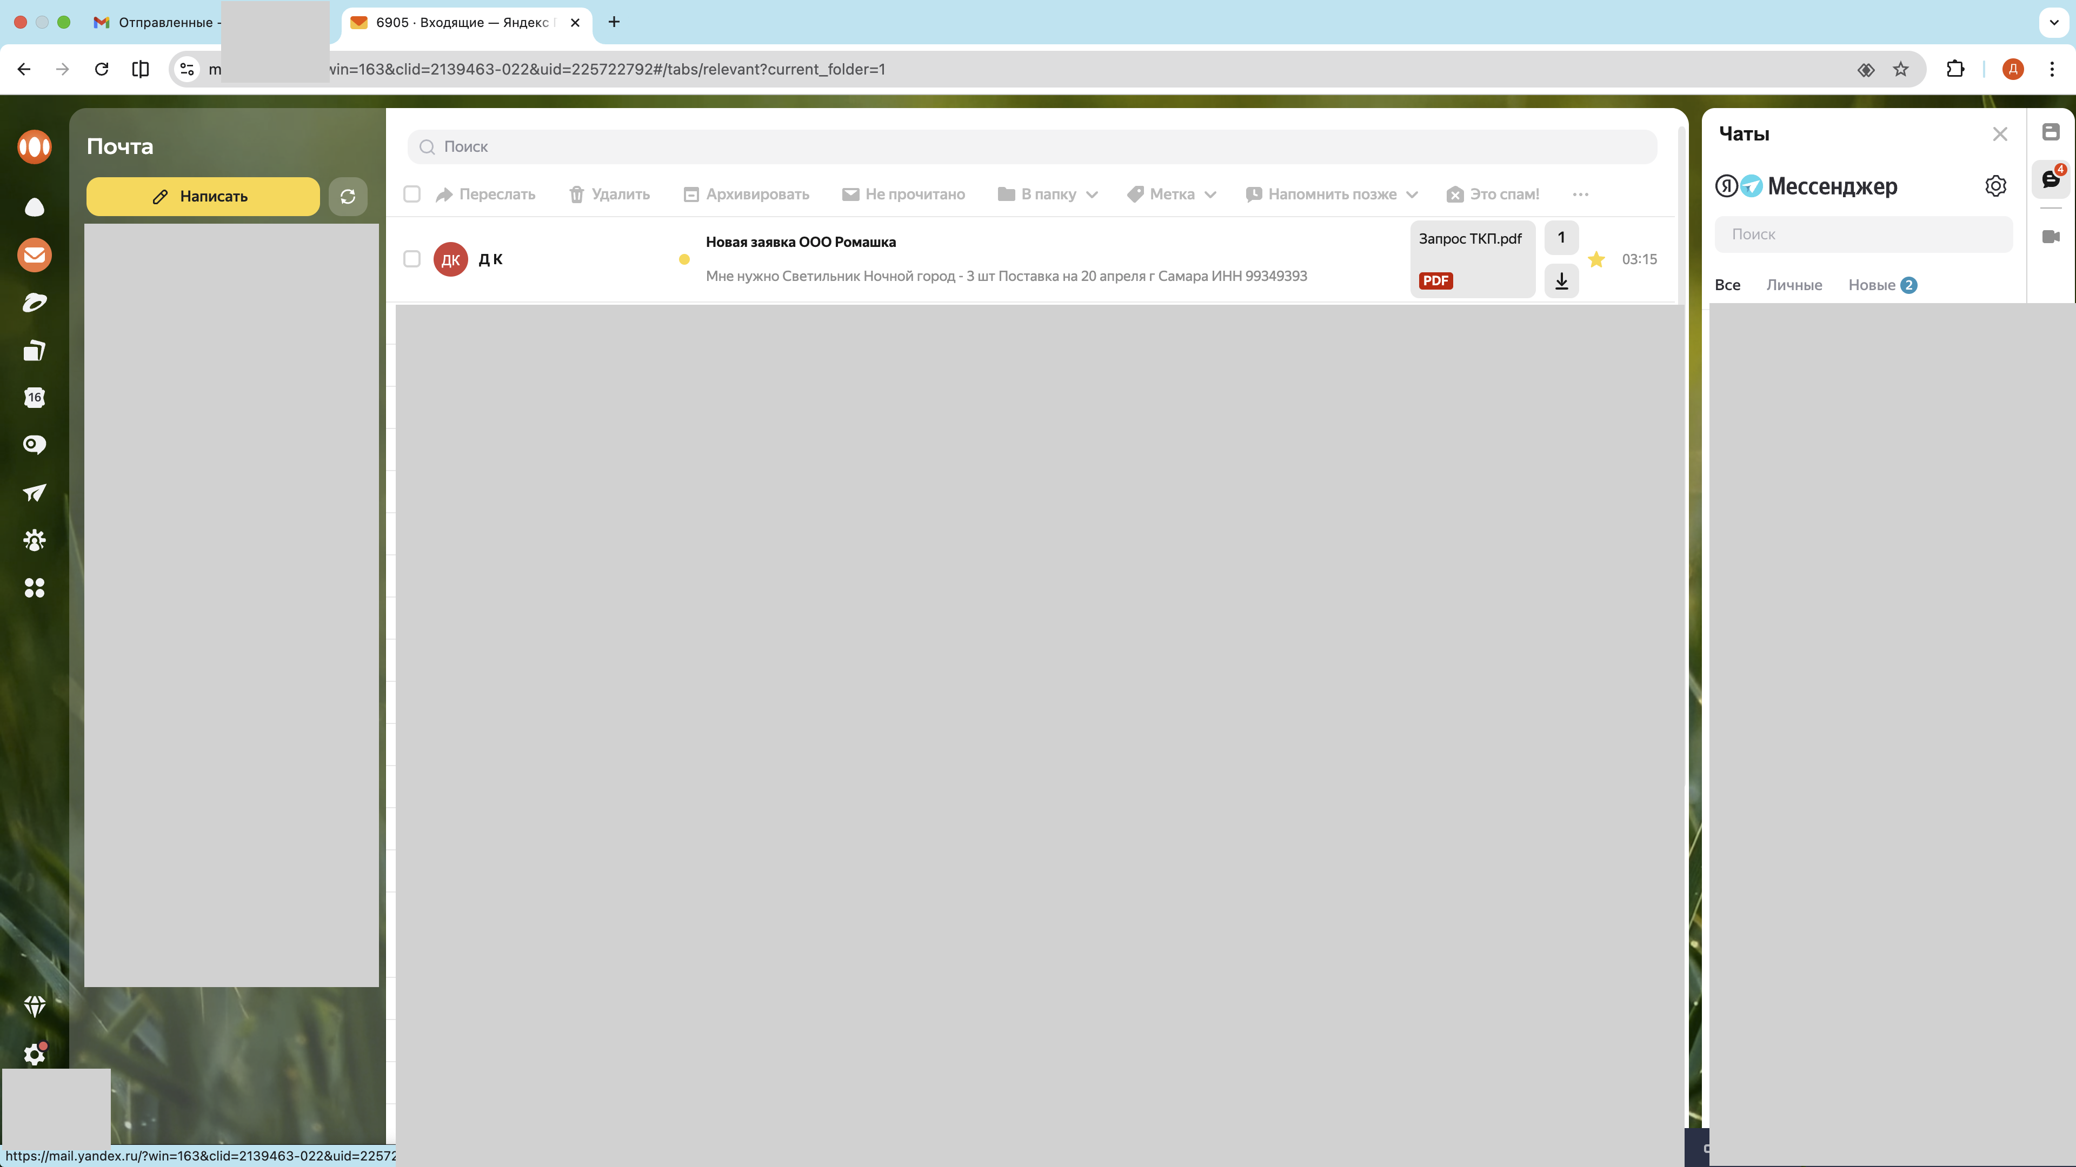The width and height of the screenshot is (2076, 1167).
Task: Open the three-dots more actions menu
Action: pos(1580,194)
